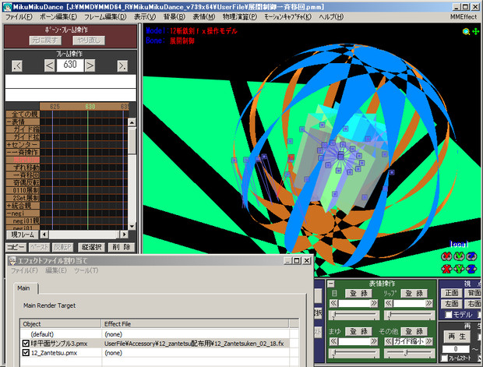The height and width of the screenshot is (367, 483).
Task: Select the ずれ移動 bone row in timeline
Action: [x=23, y=168]
